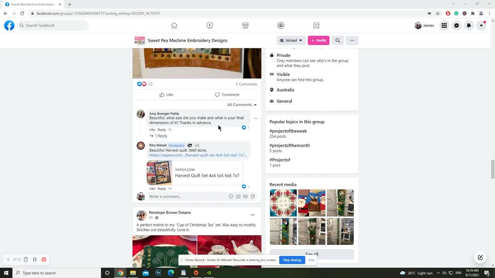
Task: Search within group using magnifier button
Action: 338,40
